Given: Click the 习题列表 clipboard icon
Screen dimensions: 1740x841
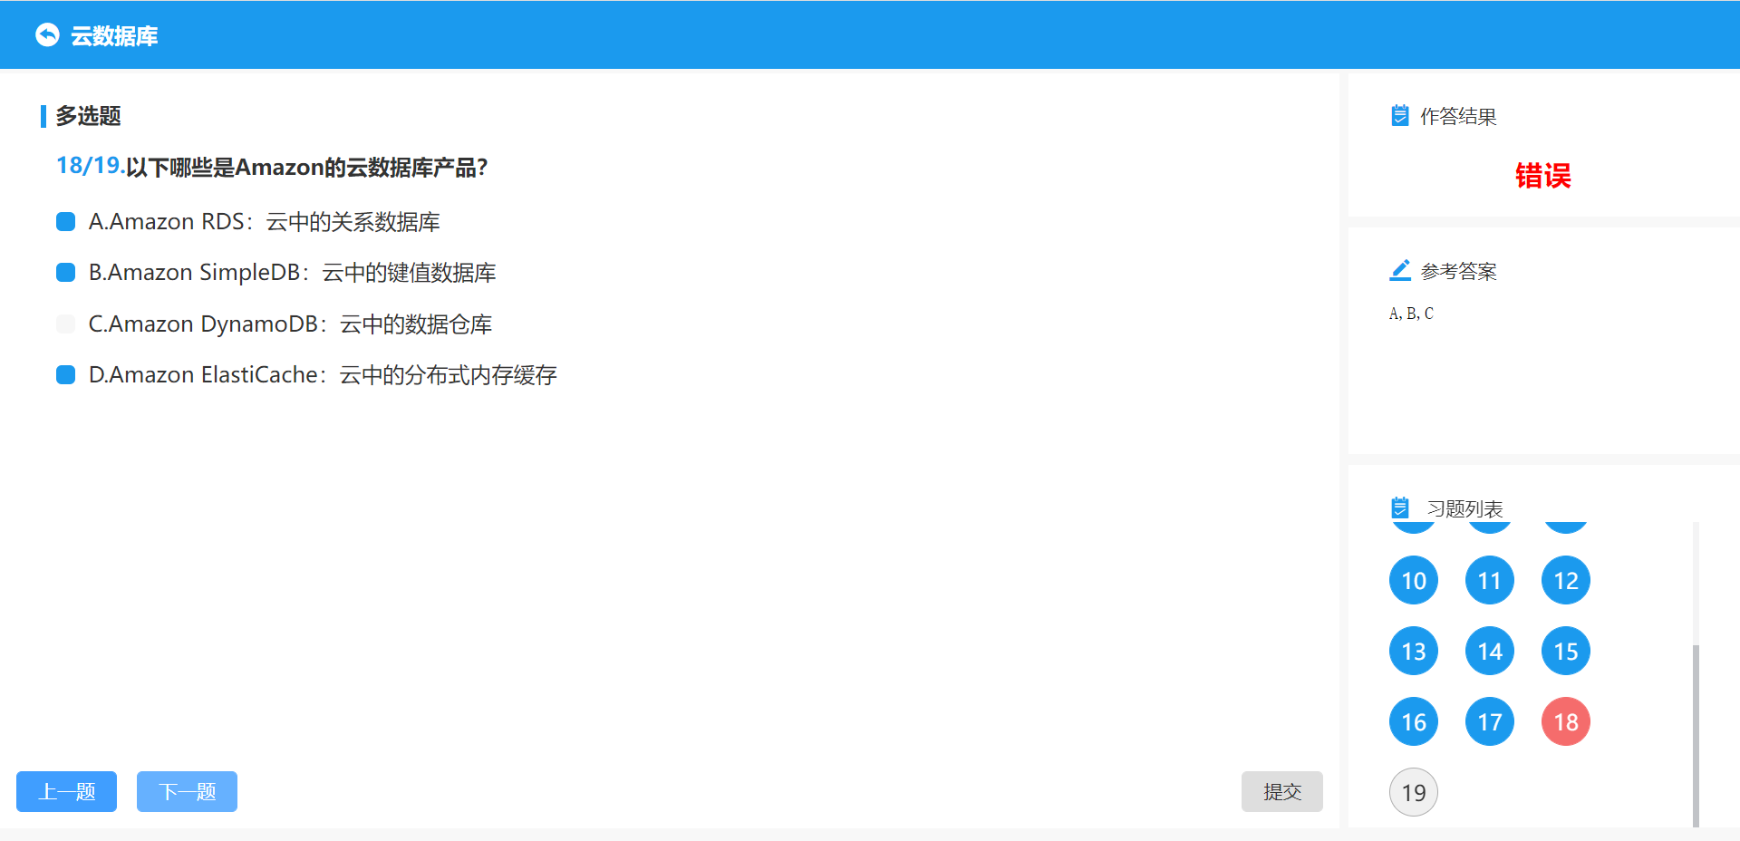Looking at the screenshot, I should (x=1400, y=507).
